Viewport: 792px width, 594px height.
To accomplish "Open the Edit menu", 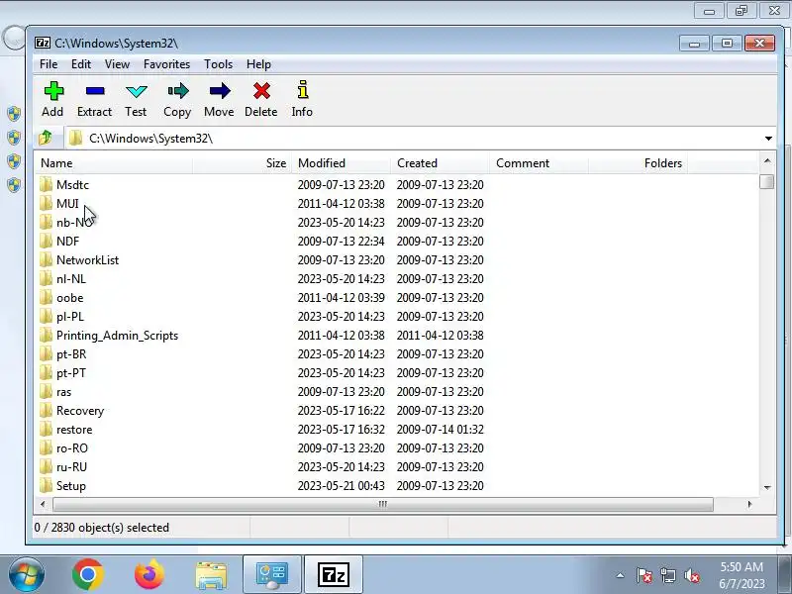I will tap(81, 64).
